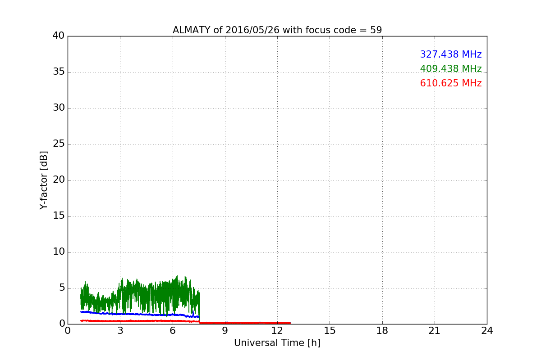Click the y-axis tick label '35'
The width and height of the screenshot is (541, 360).
(59, 72)
